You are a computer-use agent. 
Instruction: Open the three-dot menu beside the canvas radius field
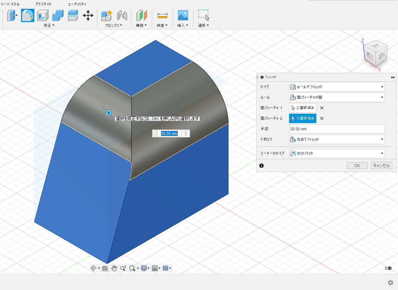point(186,133)
